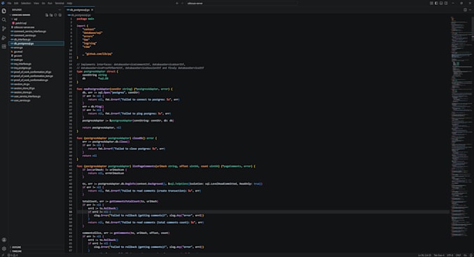Open the Accounts menu icon
474x257 pixels.
[x=4, y=240]
